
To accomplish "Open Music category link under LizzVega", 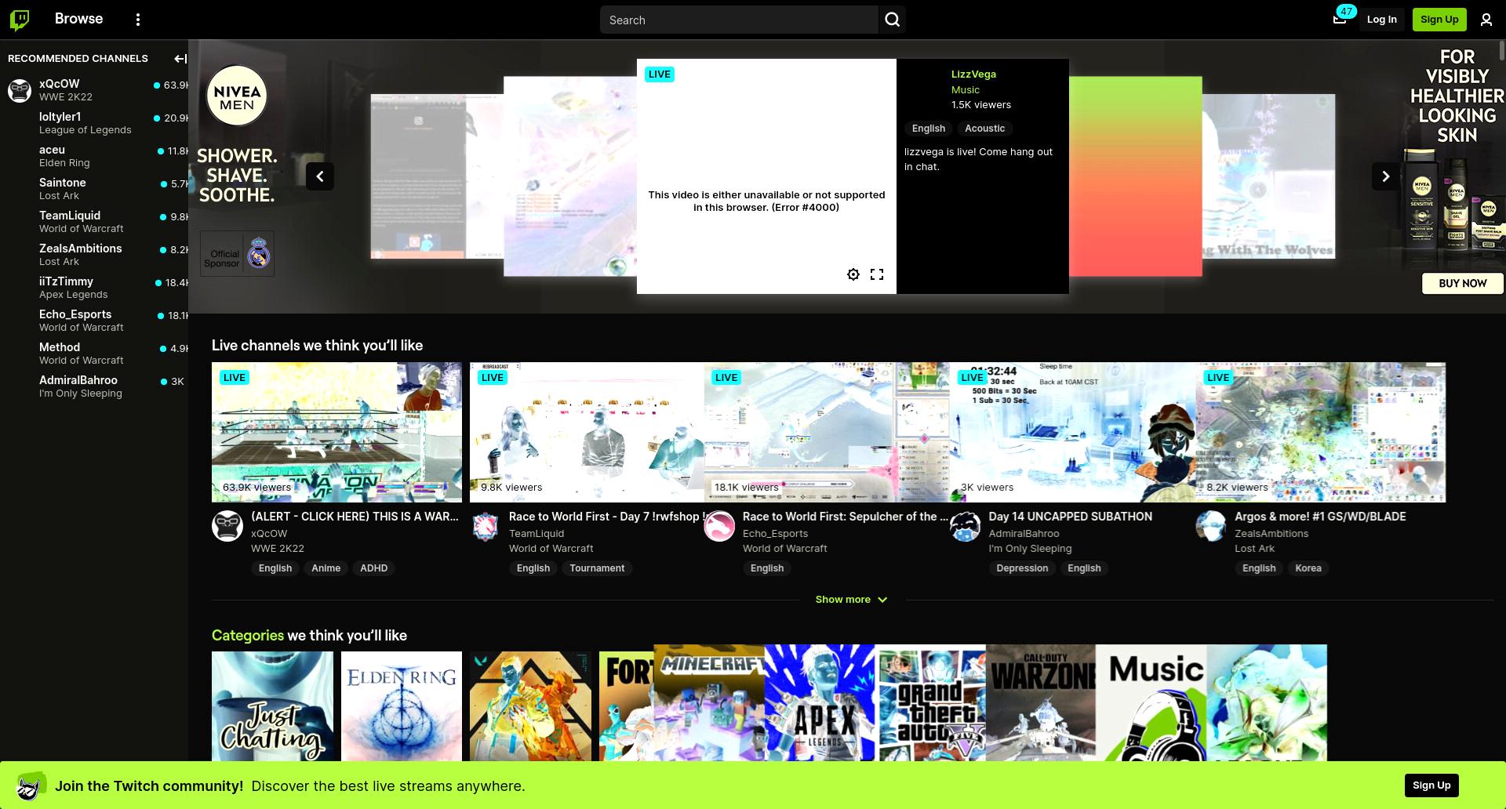I will point(965,89).
